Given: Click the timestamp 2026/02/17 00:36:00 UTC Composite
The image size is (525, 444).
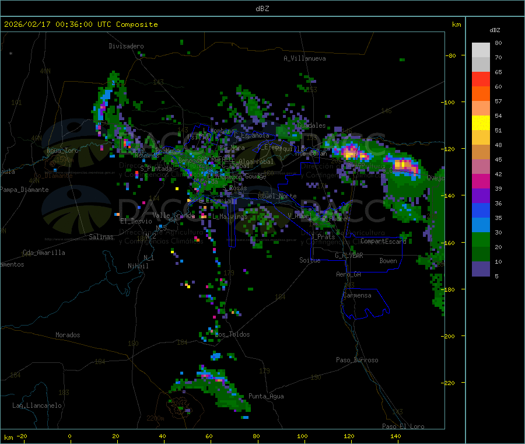Looking at the screenshot, I should click(x=80, y=25).
